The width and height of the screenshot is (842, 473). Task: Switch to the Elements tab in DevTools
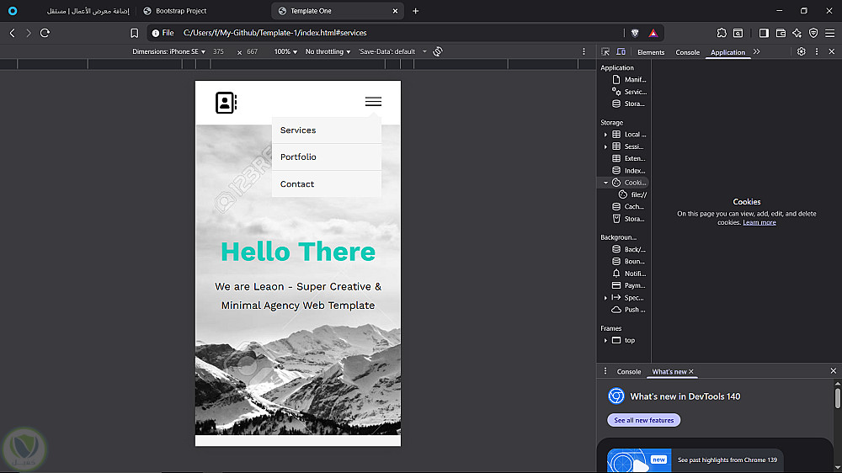tap(651, 52)
